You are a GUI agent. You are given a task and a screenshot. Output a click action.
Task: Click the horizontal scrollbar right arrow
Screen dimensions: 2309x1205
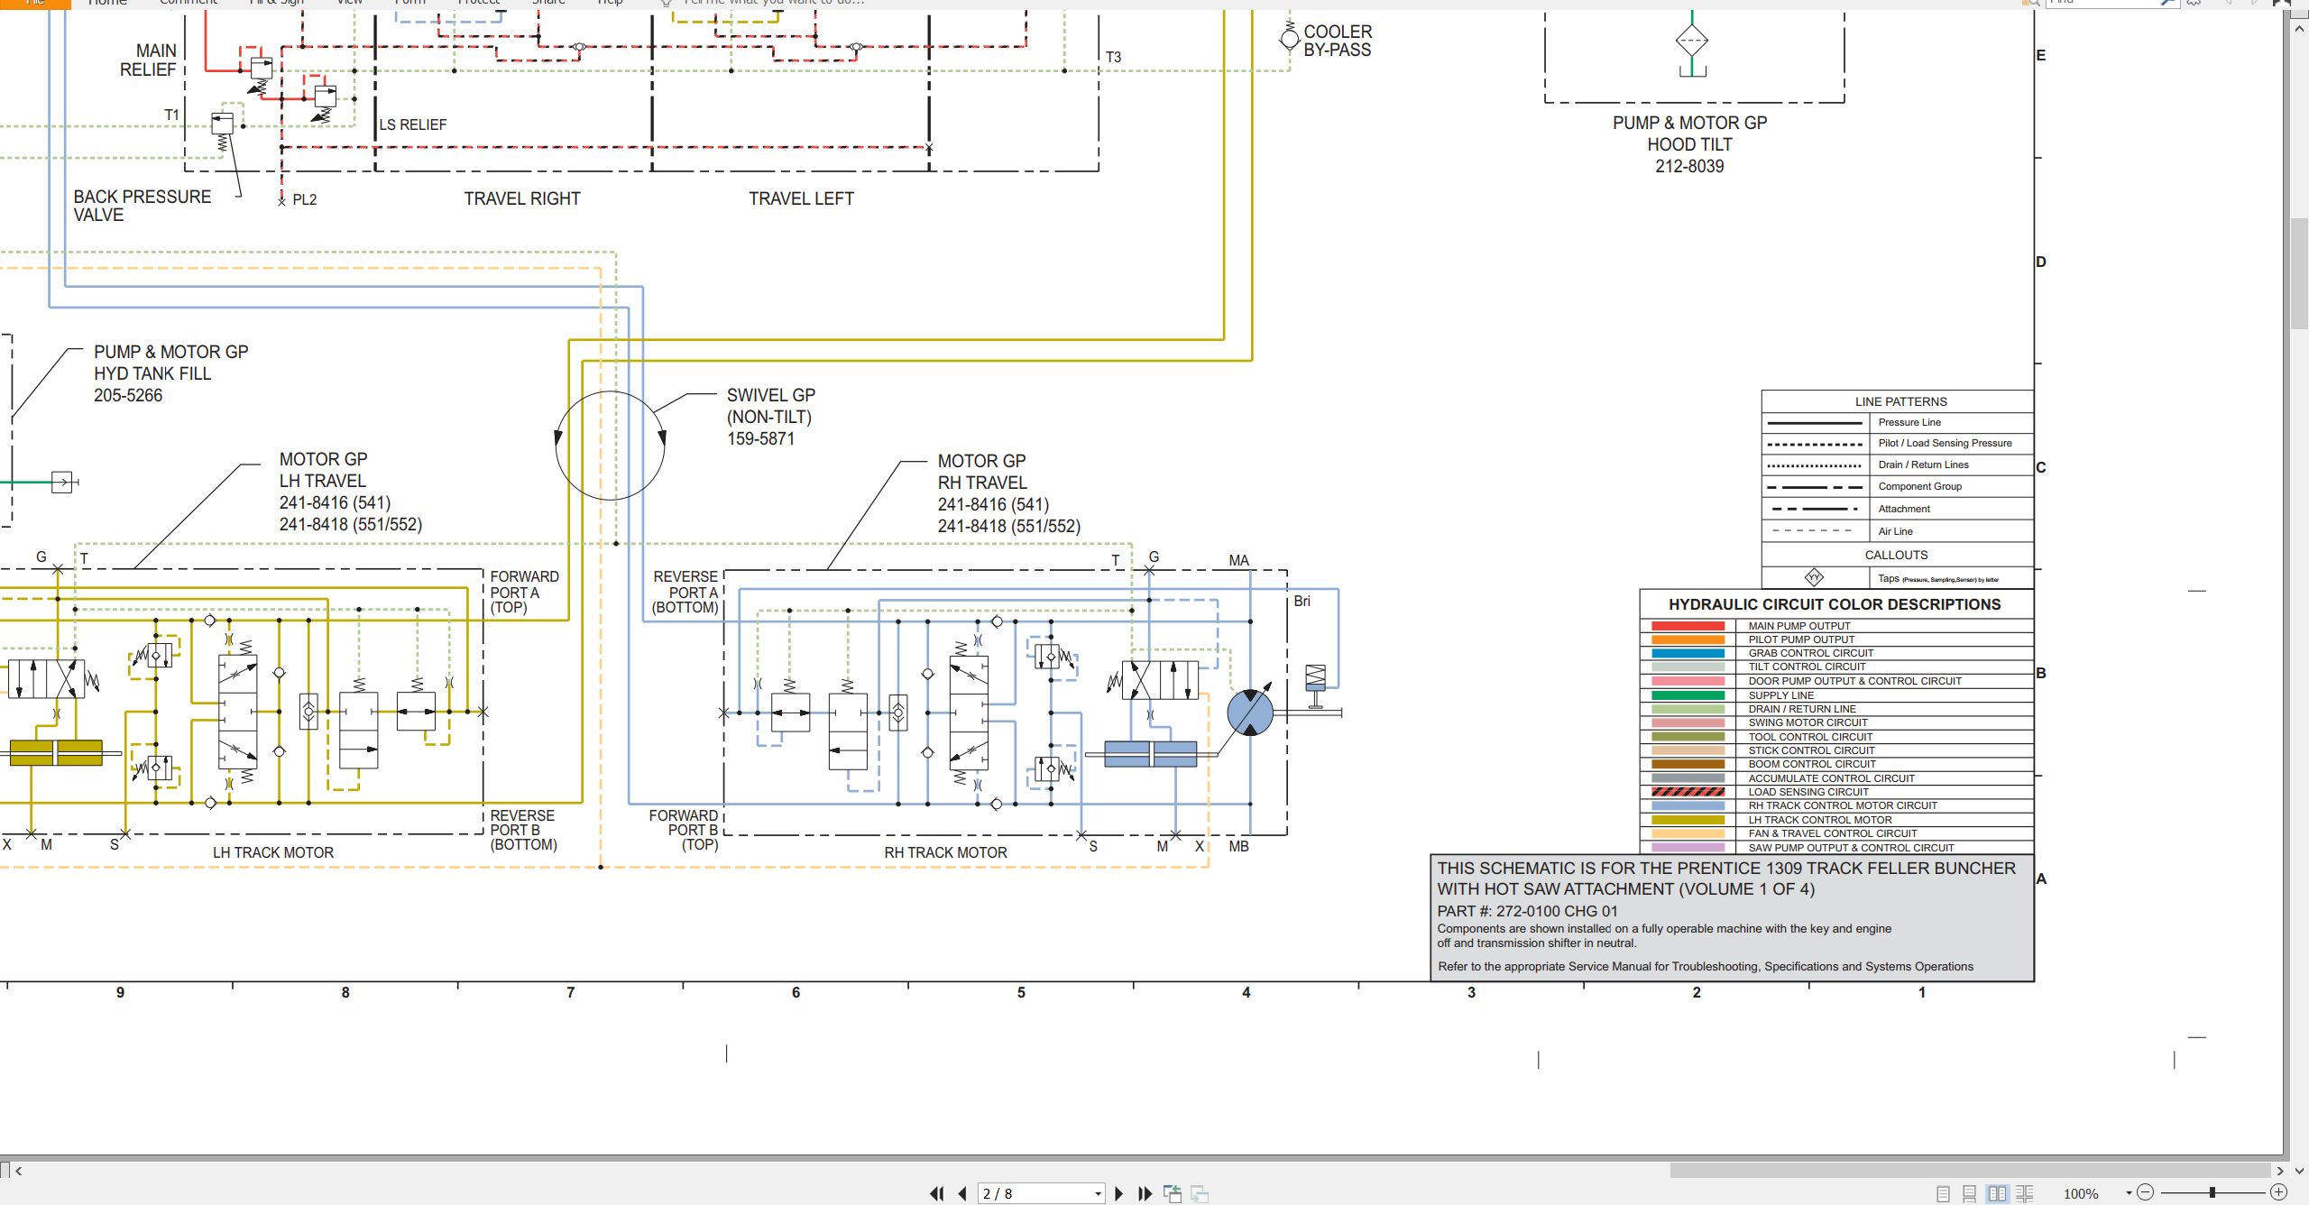point(2280,1171)
